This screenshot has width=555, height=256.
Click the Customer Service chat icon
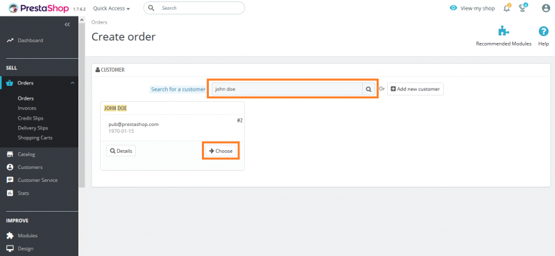10,180
